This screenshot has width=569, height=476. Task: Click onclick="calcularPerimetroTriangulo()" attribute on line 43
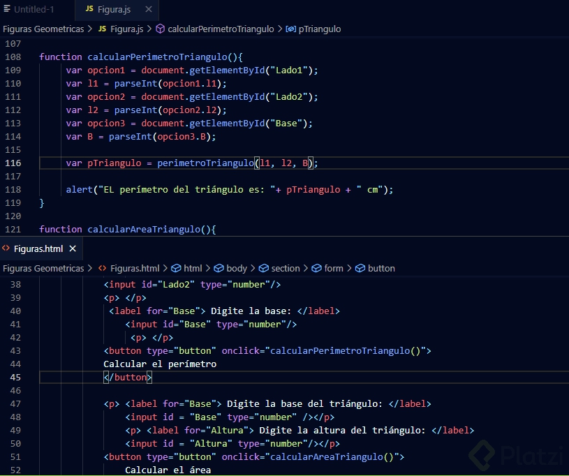[324, 351]
